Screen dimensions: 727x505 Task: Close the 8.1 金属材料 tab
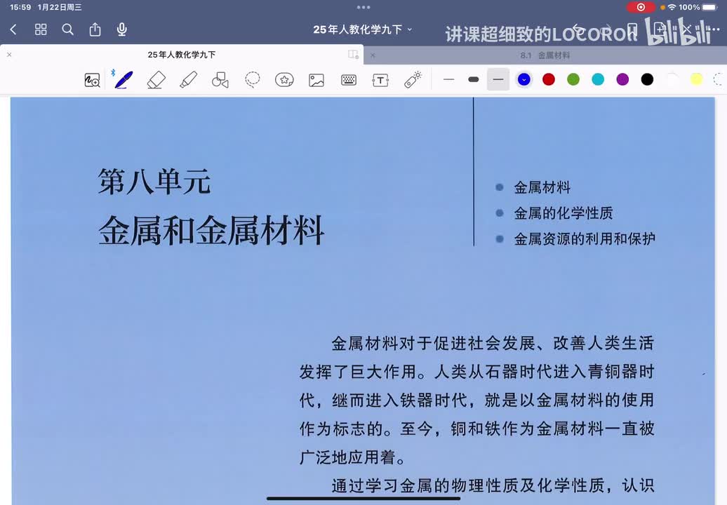tap(373, 55)
